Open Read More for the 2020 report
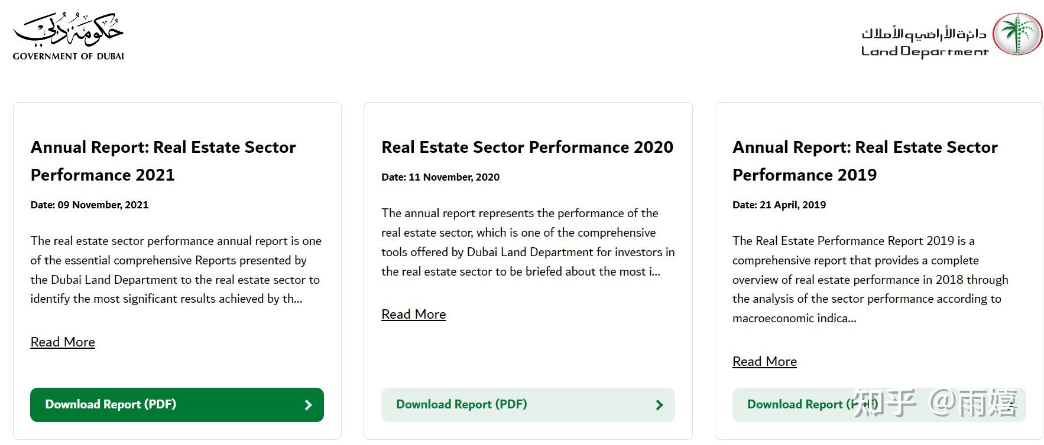Viewport: 1044px width, 445px height. 414,315
